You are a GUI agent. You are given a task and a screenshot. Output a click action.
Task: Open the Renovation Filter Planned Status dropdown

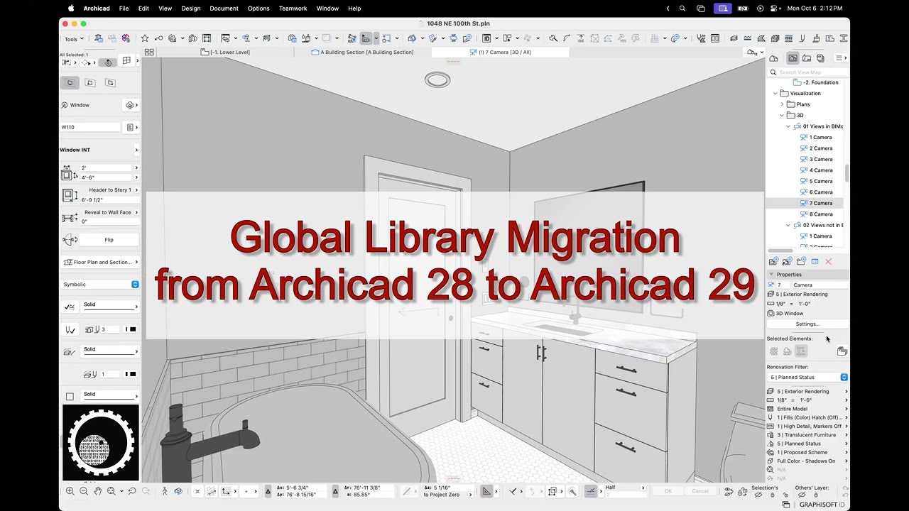[x=808, y=377]
